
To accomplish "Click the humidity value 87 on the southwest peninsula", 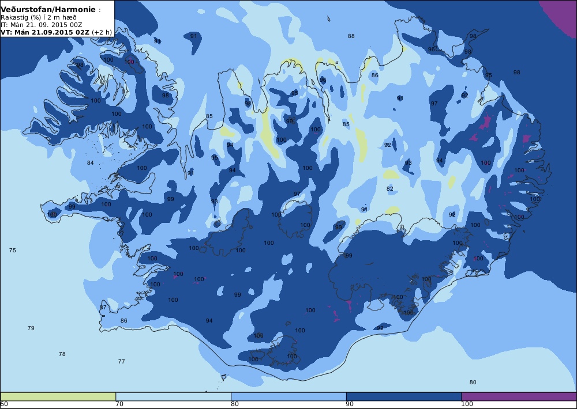I will click(103, 308).
